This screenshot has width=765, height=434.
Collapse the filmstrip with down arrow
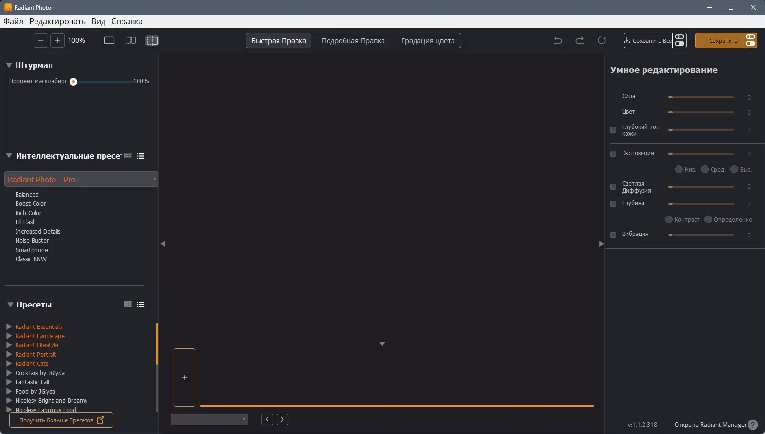(382, 344)
